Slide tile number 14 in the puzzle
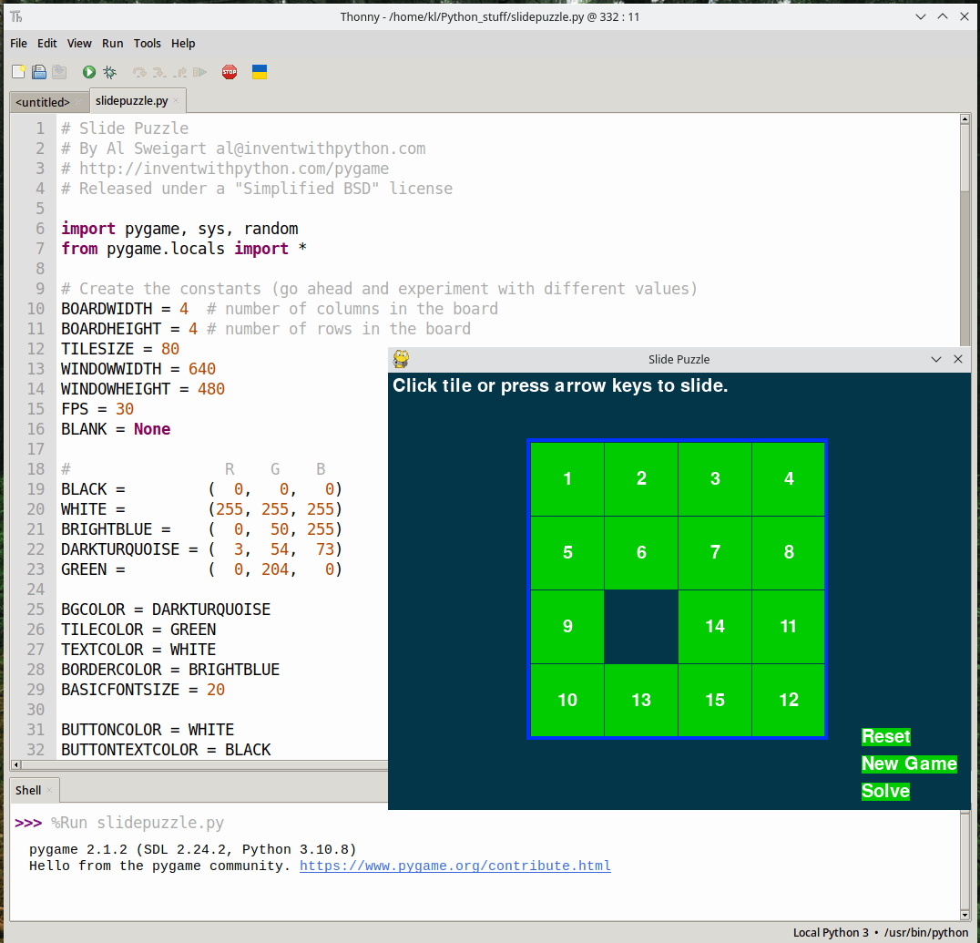Image resolution: width=980 pixels, height=943 pixels. point(714,626)
